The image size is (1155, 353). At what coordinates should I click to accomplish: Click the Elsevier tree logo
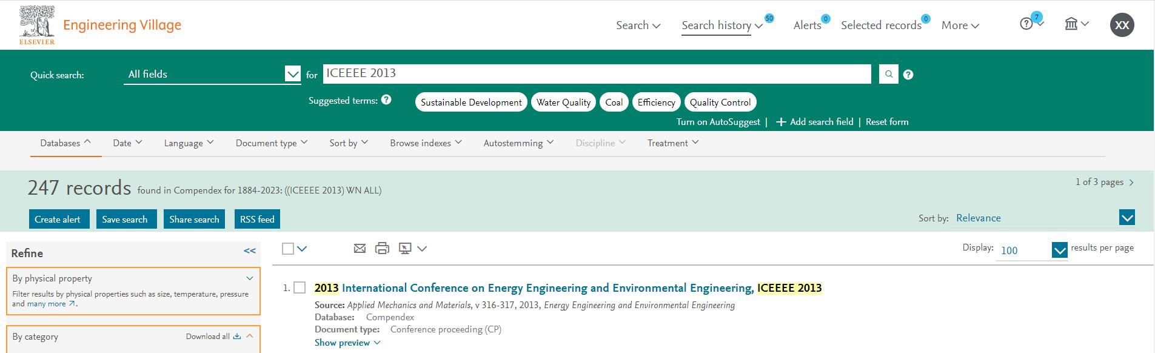click(x=37, y=25)
